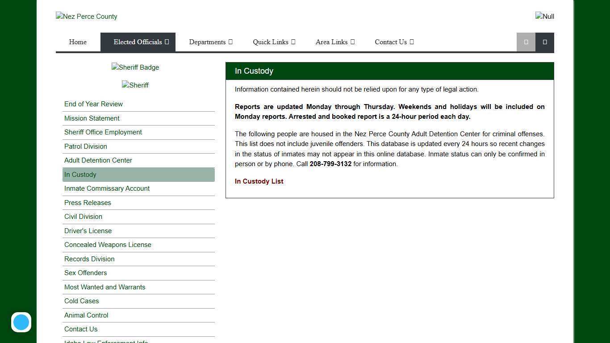
Task: Go to the Home menu item
Action: pyautogui.click(x=78, y=42)
